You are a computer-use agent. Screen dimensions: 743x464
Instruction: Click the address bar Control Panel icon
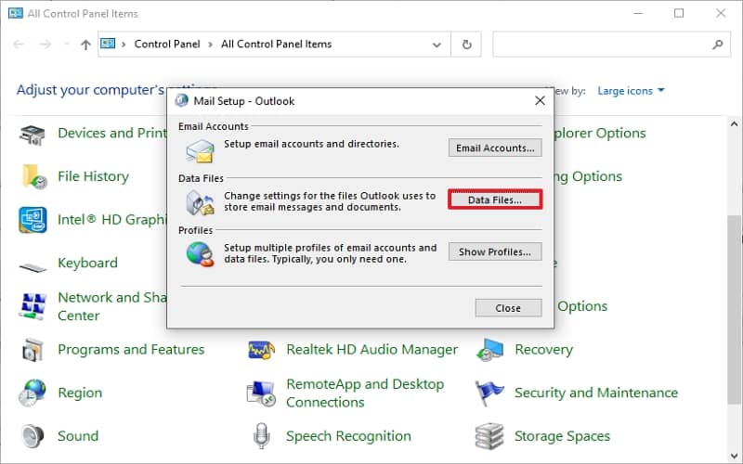coord(108,44)
